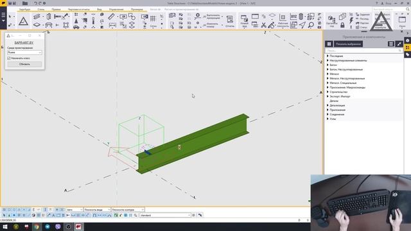Click the search field in side panel
Screen dimensions: 411x231
[364, 50]
